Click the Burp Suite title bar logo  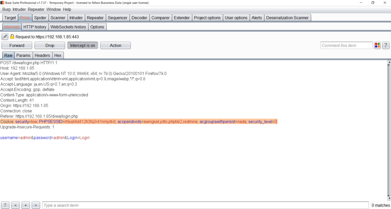point(3,3)
